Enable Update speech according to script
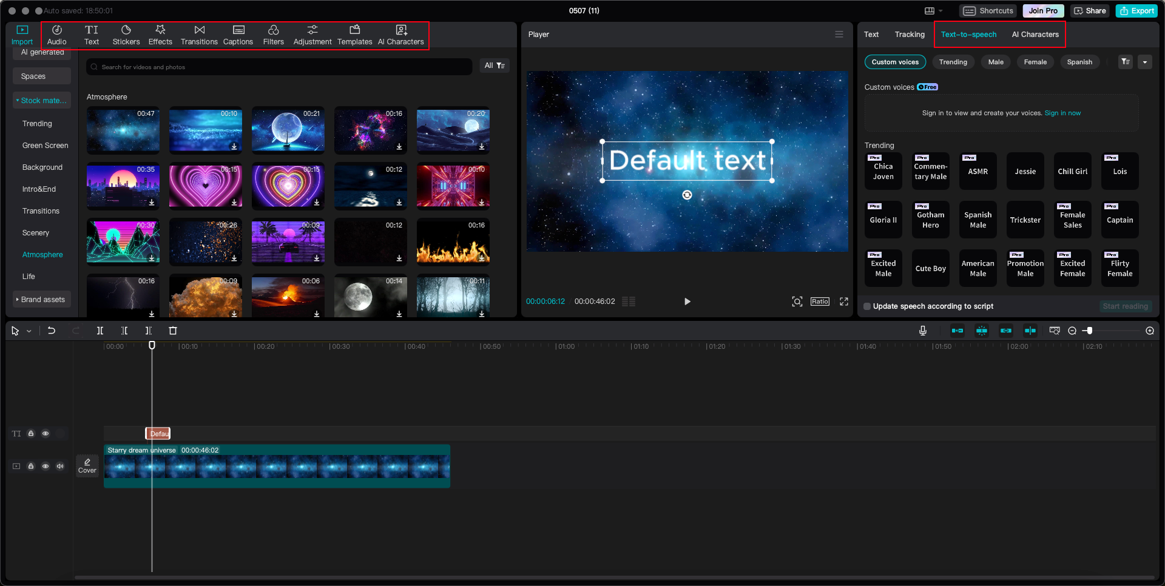 point(868,306)
